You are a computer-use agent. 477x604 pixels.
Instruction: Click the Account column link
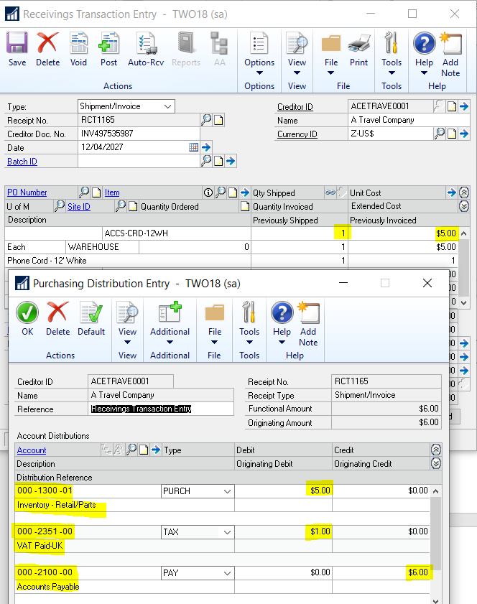pos(32,450)
